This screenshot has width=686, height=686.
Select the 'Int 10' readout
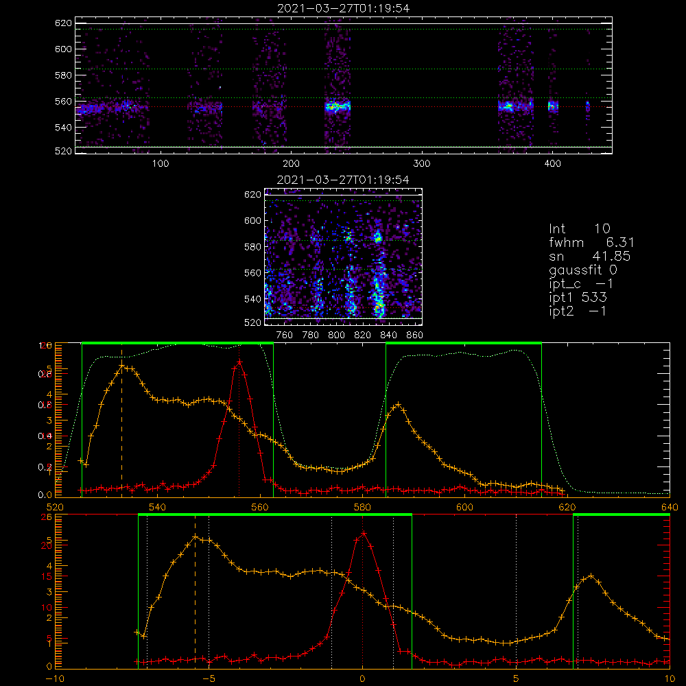coord(579,228)
